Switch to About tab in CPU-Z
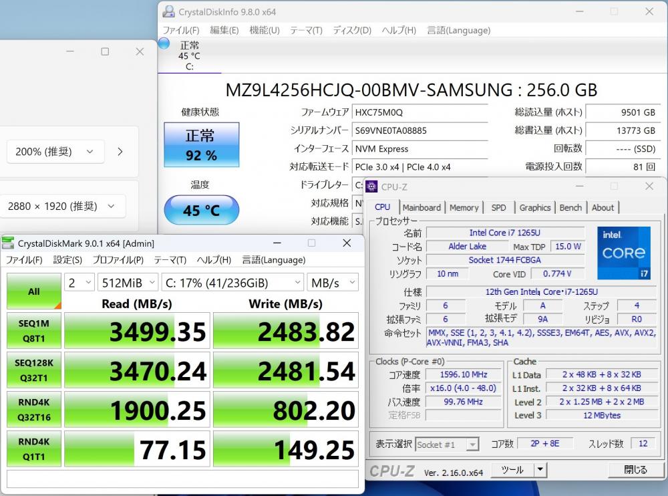Screen dimensions: 668x496 click(603, 208)
